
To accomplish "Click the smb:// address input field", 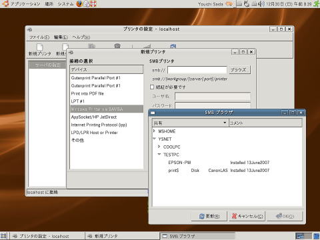I will click(197, 70).
